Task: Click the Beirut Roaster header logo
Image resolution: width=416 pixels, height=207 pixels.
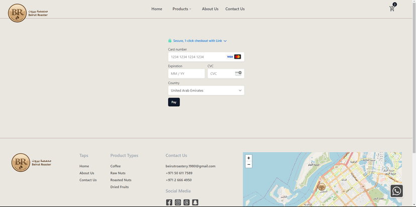Action: 28,13
